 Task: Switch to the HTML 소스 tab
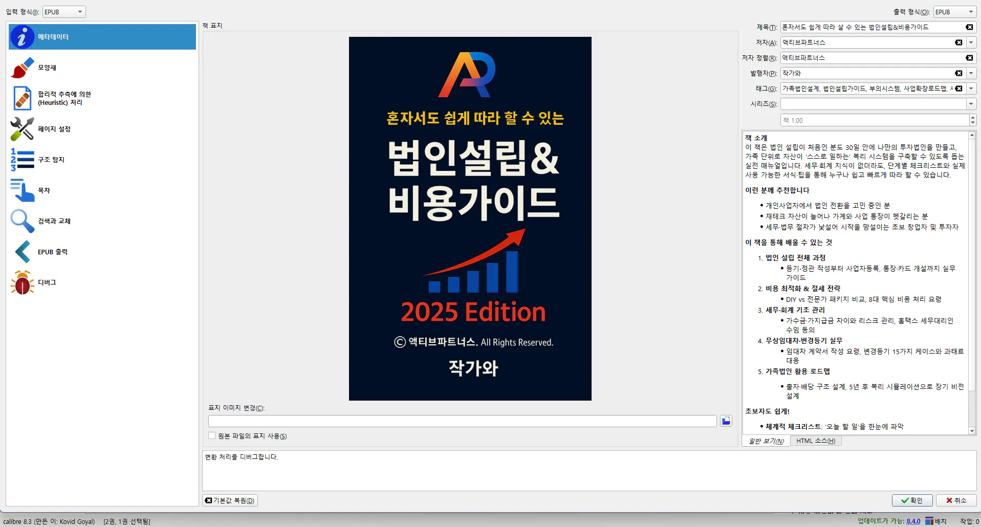(x=816, y=441)
